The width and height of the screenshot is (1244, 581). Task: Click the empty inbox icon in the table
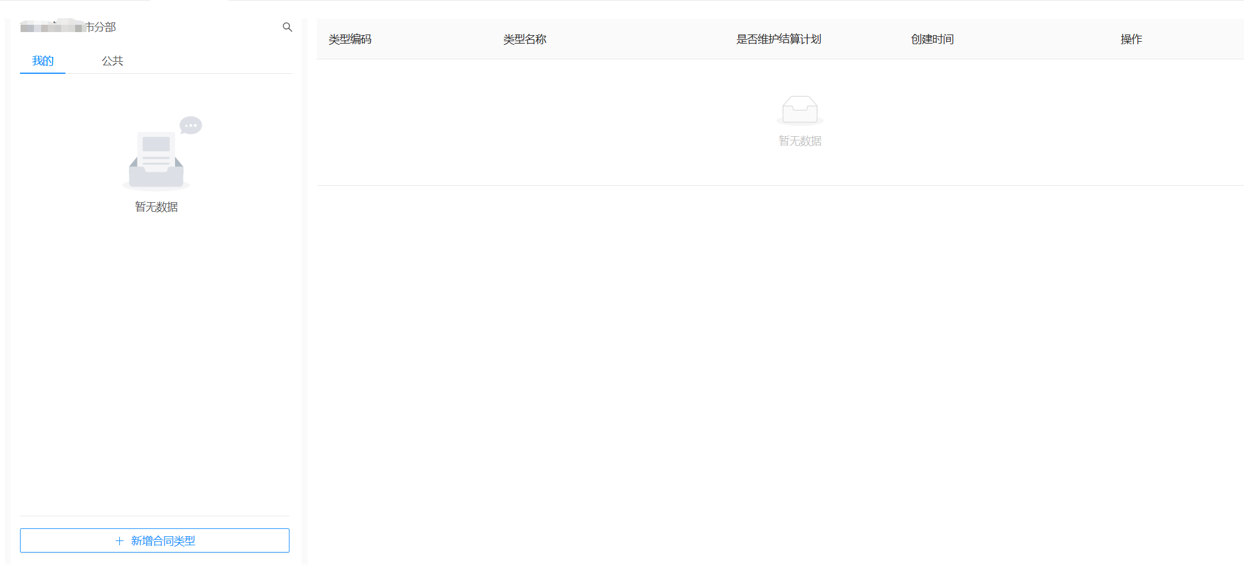[x=799, y=110]
